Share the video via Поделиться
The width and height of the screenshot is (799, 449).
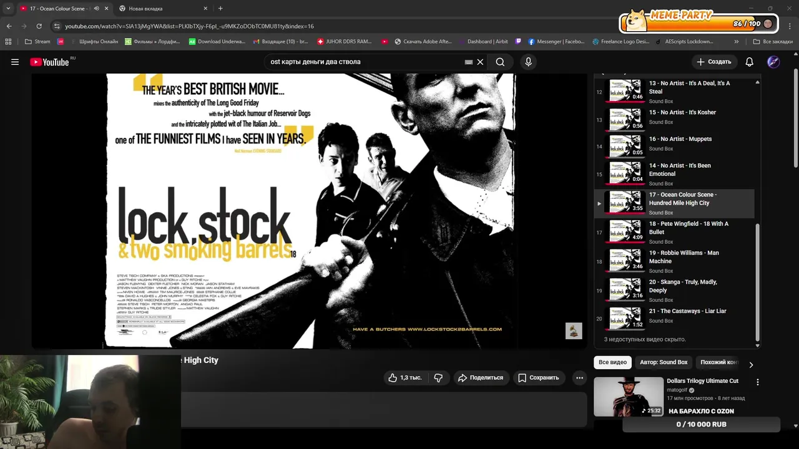(x=480, y=377)
